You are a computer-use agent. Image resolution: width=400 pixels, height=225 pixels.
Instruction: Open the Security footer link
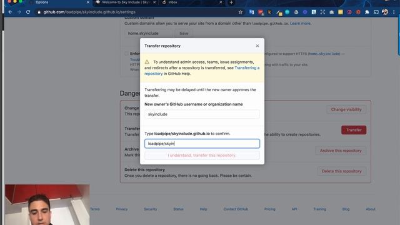150,209
